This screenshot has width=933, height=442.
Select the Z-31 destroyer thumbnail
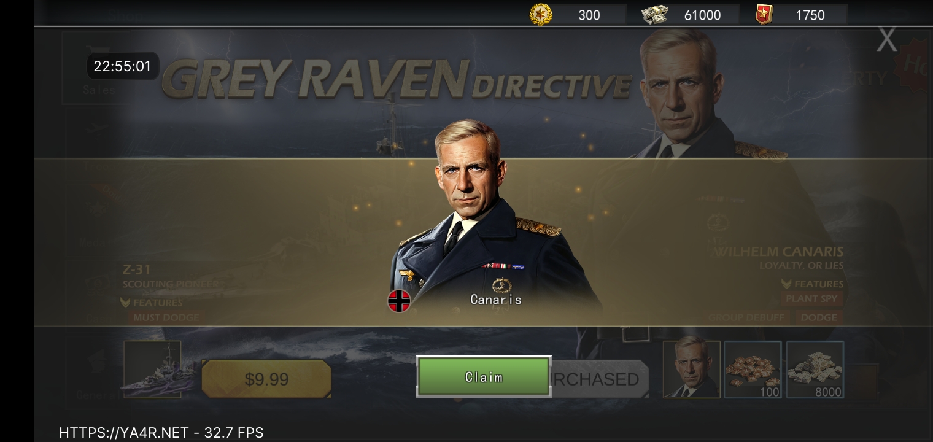(x=152, y=370)
